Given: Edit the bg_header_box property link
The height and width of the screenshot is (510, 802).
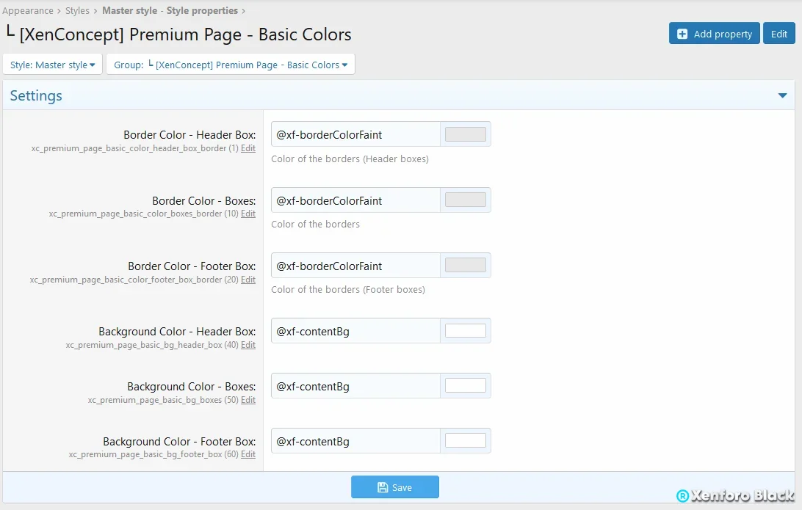Looking at the screenshot, I should click(248, 345).
